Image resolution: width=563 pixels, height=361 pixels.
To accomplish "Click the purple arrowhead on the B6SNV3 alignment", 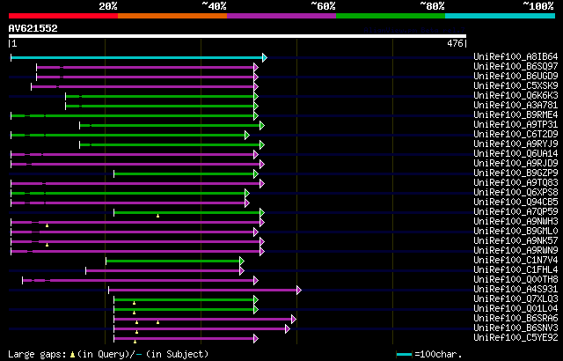I will point(288,329).
